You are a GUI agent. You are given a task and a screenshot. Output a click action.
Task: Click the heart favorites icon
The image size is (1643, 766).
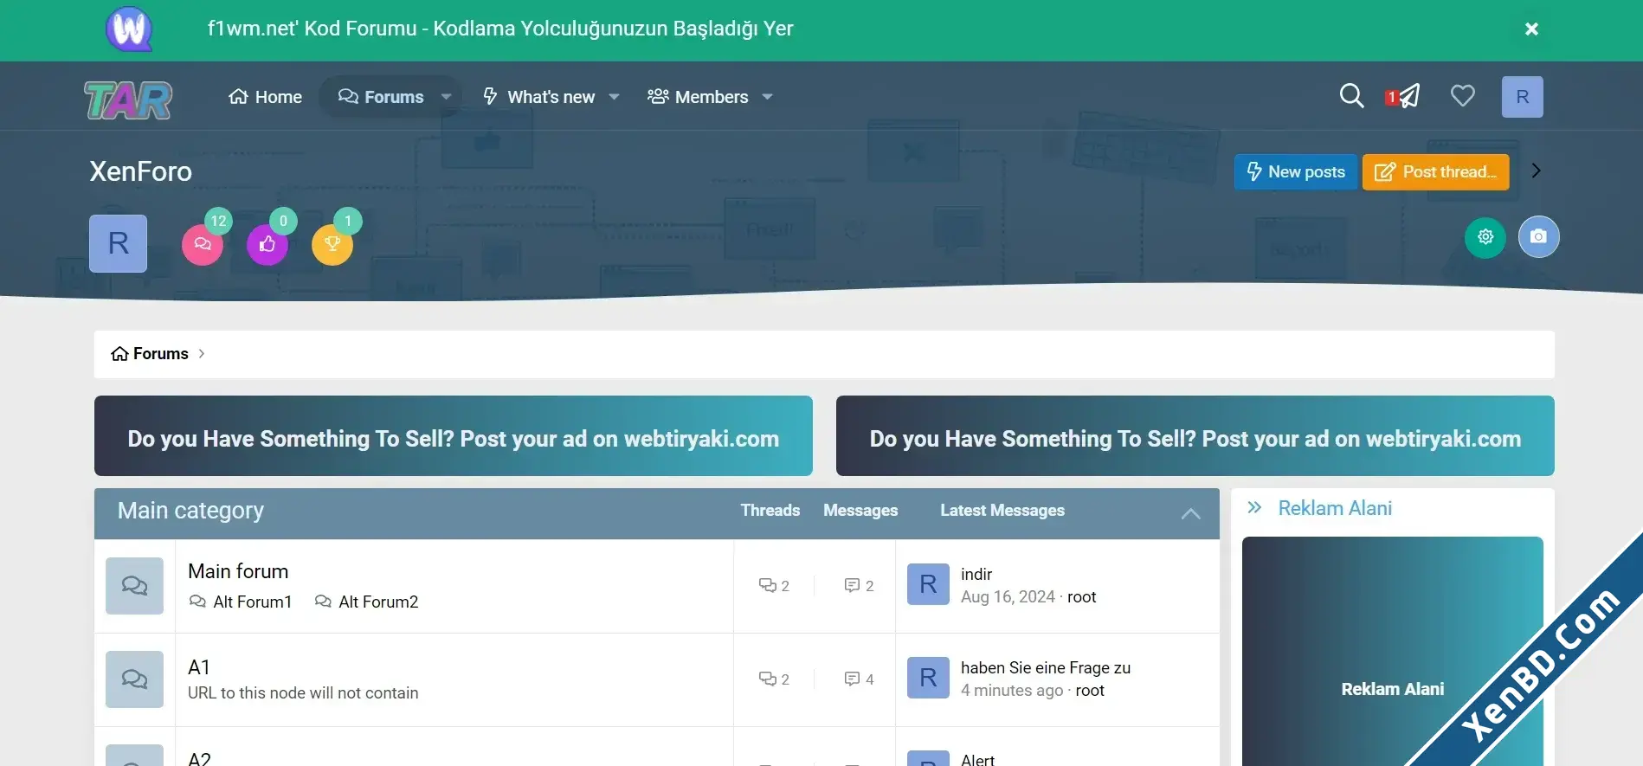1463,95
